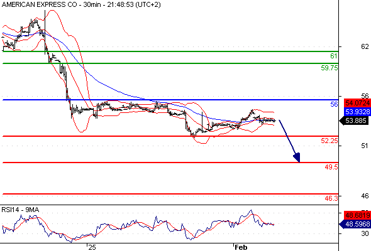Click the 62 price axis label
The width and height of the screenshot is (371, 251).
[x=365, y=47]
